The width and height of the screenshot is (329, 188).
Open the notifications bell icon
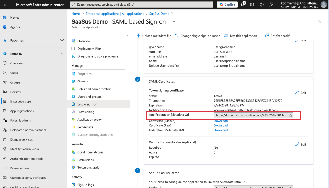[x=243, y=5]
